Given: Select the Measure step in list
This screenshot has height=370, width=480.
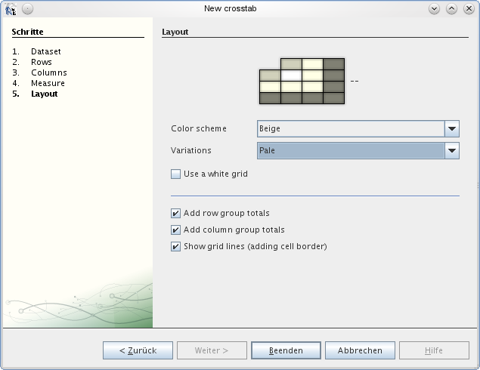Looking at the screenshot, I should click(48, 83).
